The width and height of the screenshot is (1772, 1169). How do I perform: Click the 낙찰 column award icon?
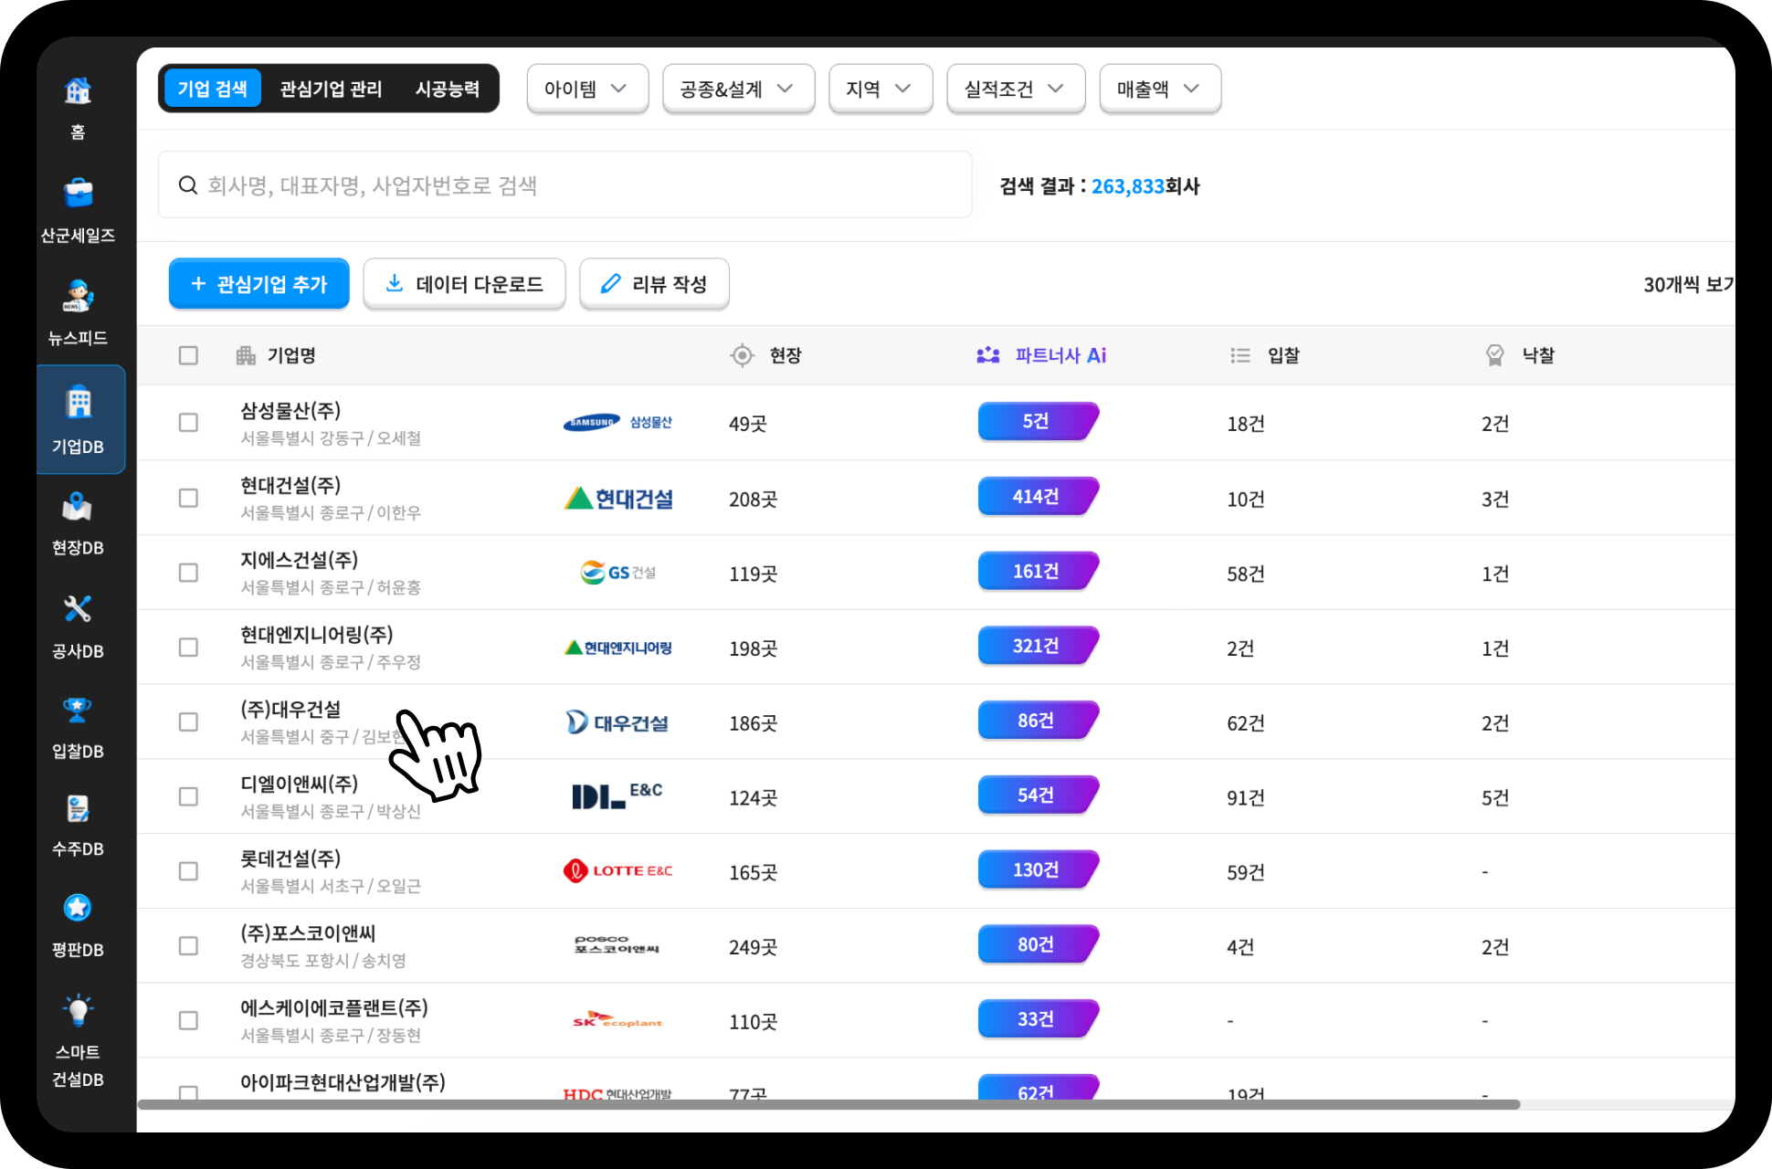[1495, 355]
